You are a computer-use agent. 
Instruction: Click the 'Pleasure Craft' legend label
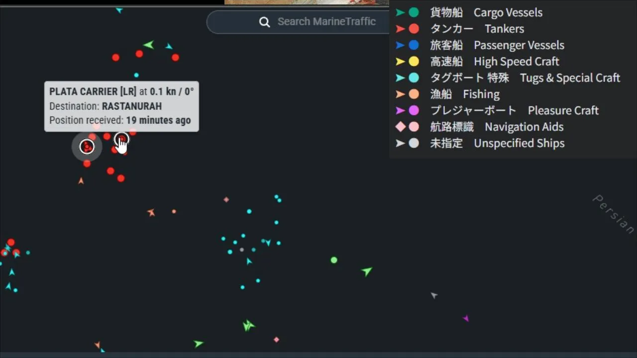pos(563,110)
